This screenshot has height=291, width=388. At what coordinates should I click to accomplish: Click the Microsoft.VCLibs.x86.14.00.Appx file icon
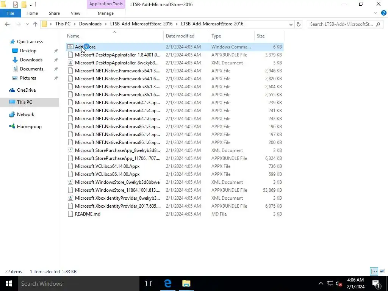pyautogui.click(x=70, y=174)
